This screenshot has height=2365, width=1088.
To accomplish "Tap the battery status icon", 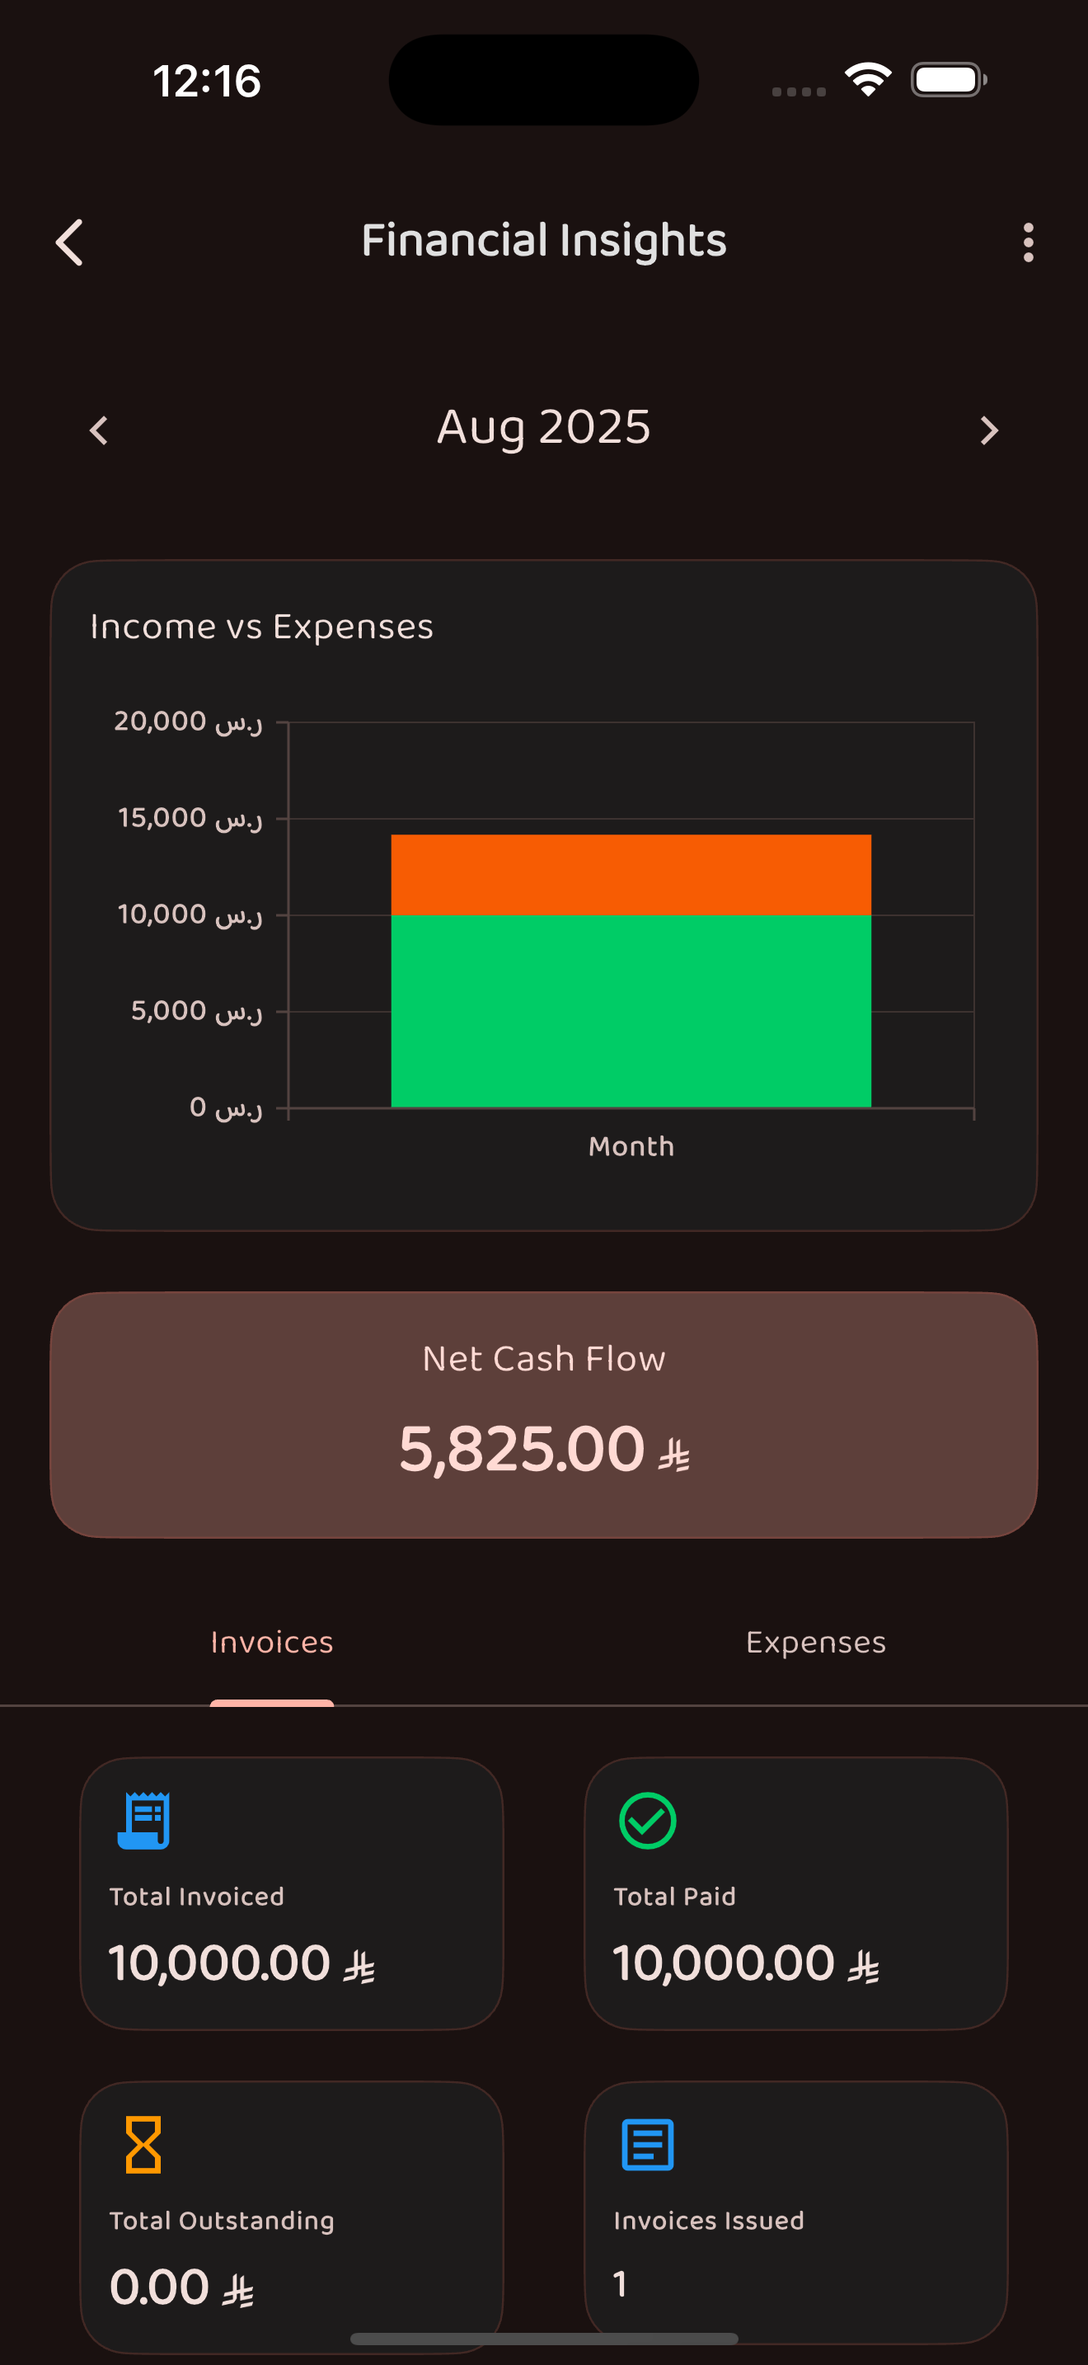I will click(x=949, y=80).
